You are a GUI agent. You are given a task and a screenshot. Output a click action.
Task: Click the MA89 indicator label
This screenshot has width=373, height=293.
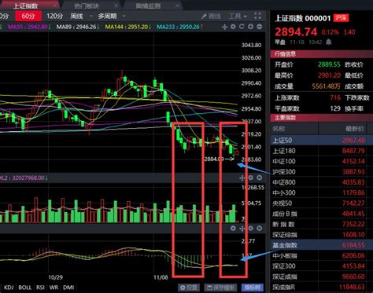coord(78,27)
